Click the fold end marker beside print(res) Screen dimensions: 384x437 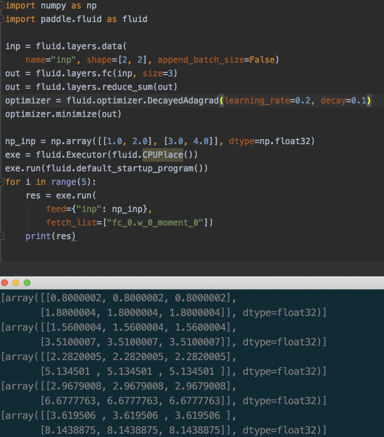click(2, 236)
